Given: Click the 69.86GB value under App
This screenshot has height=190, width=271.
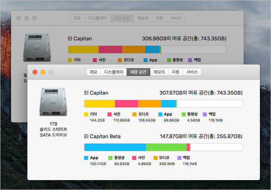Looking at the screenshot, I should pos(171,120).
